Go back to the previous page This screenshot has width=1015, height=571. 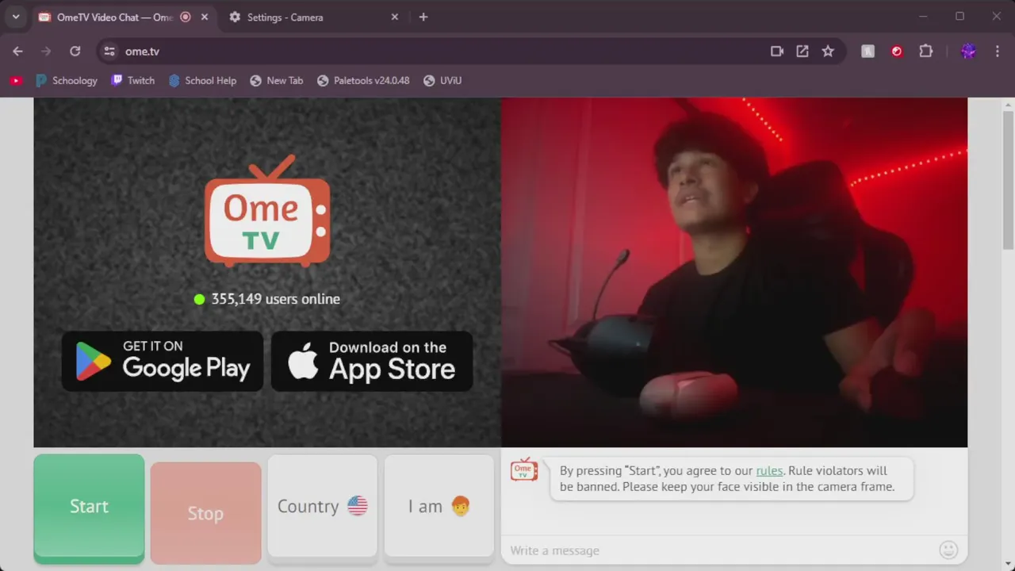pos(17,51)
